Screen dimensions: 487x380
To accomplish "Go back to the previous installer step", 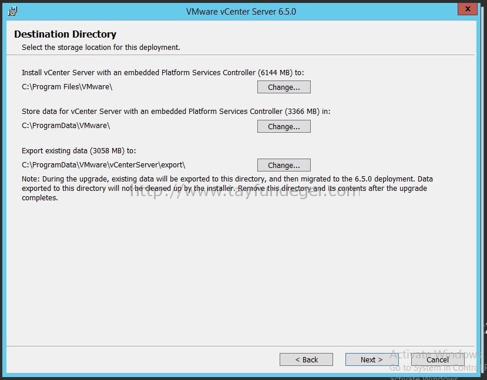I will pyautogui.click(x=306, y=359).
